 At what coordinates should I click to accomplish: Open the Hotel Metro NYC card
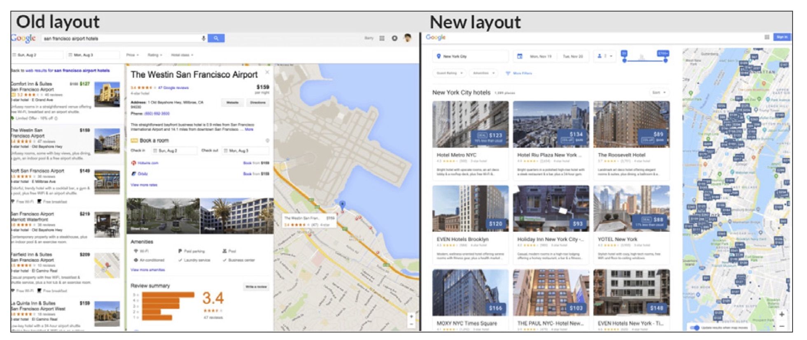coord(470,140)
